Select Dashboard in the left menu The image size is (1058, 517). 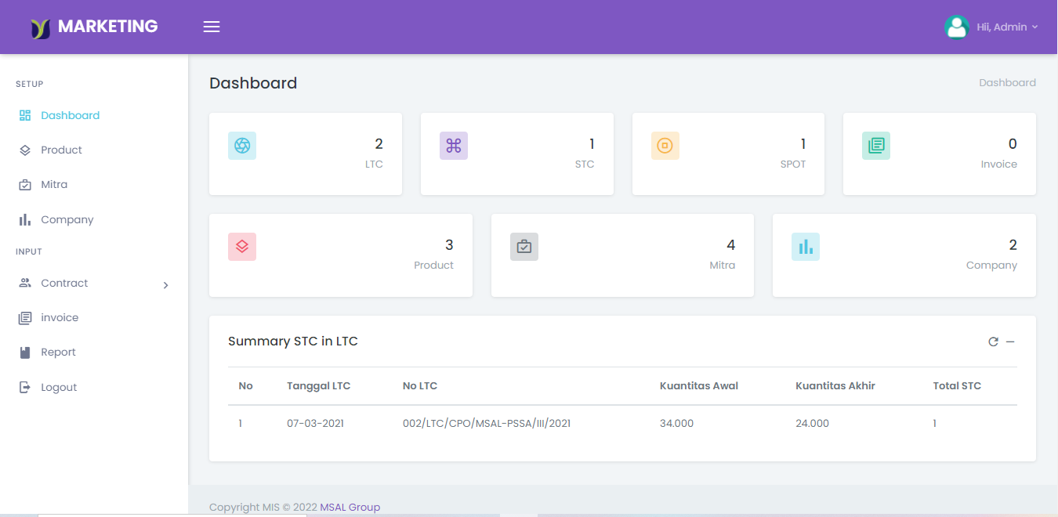(70, 114)
